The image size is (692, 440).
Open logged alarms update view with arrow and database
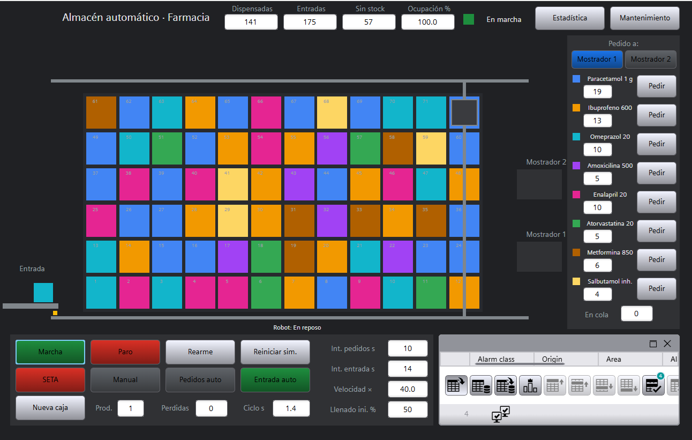[506, 385]
